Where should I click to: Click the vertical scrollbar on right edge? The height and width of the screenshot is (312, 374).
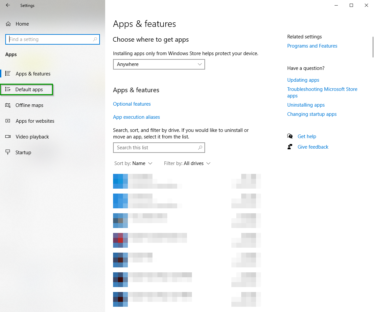(x=373, y=46)
